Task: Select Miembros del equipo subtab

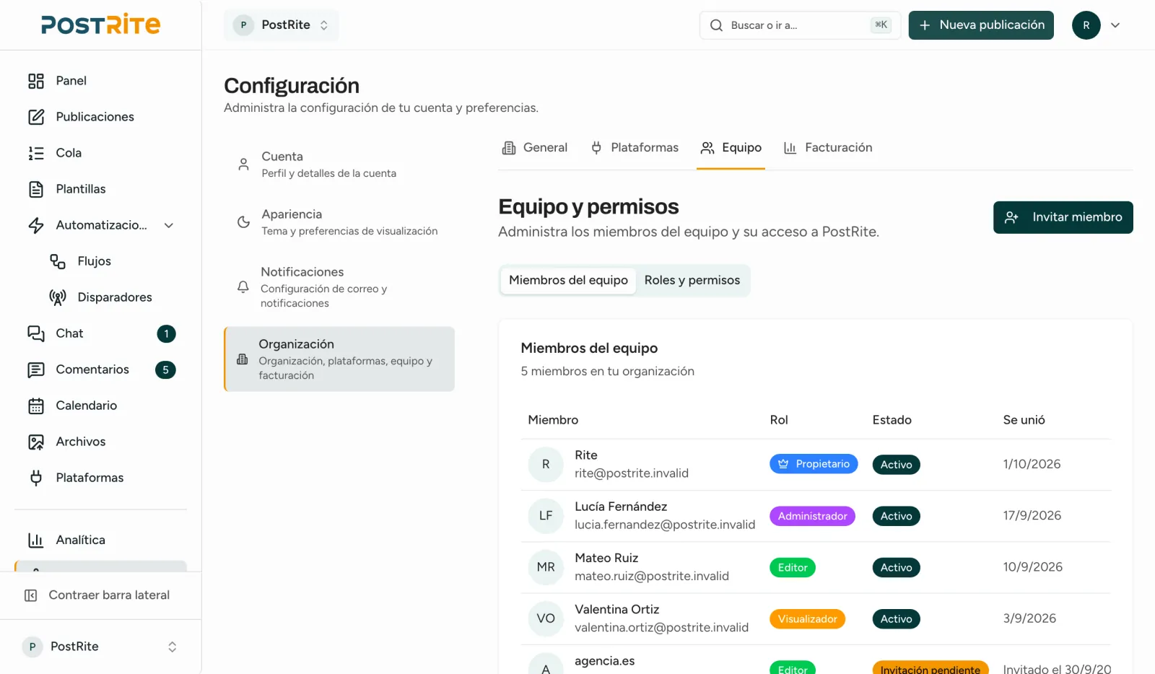Action: [568, 280]
